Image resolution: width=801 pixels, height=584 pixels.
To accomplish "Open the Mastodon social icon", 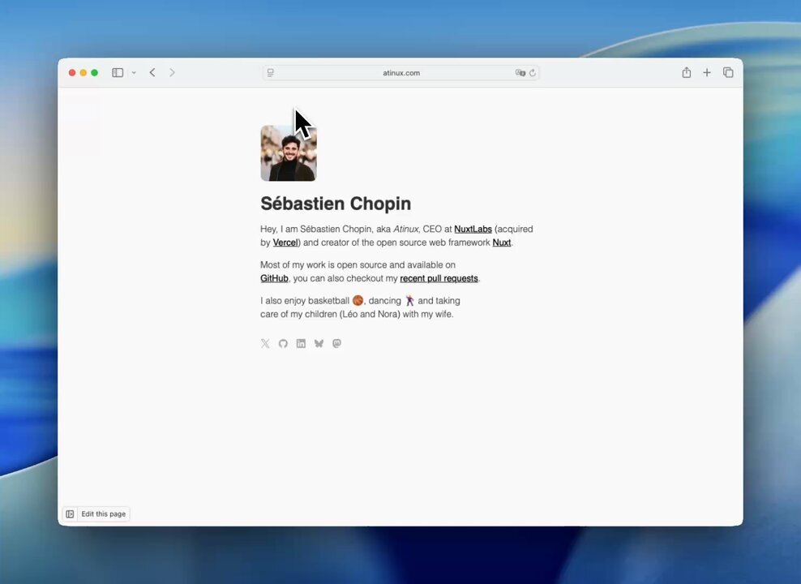I will coord(336,344).
